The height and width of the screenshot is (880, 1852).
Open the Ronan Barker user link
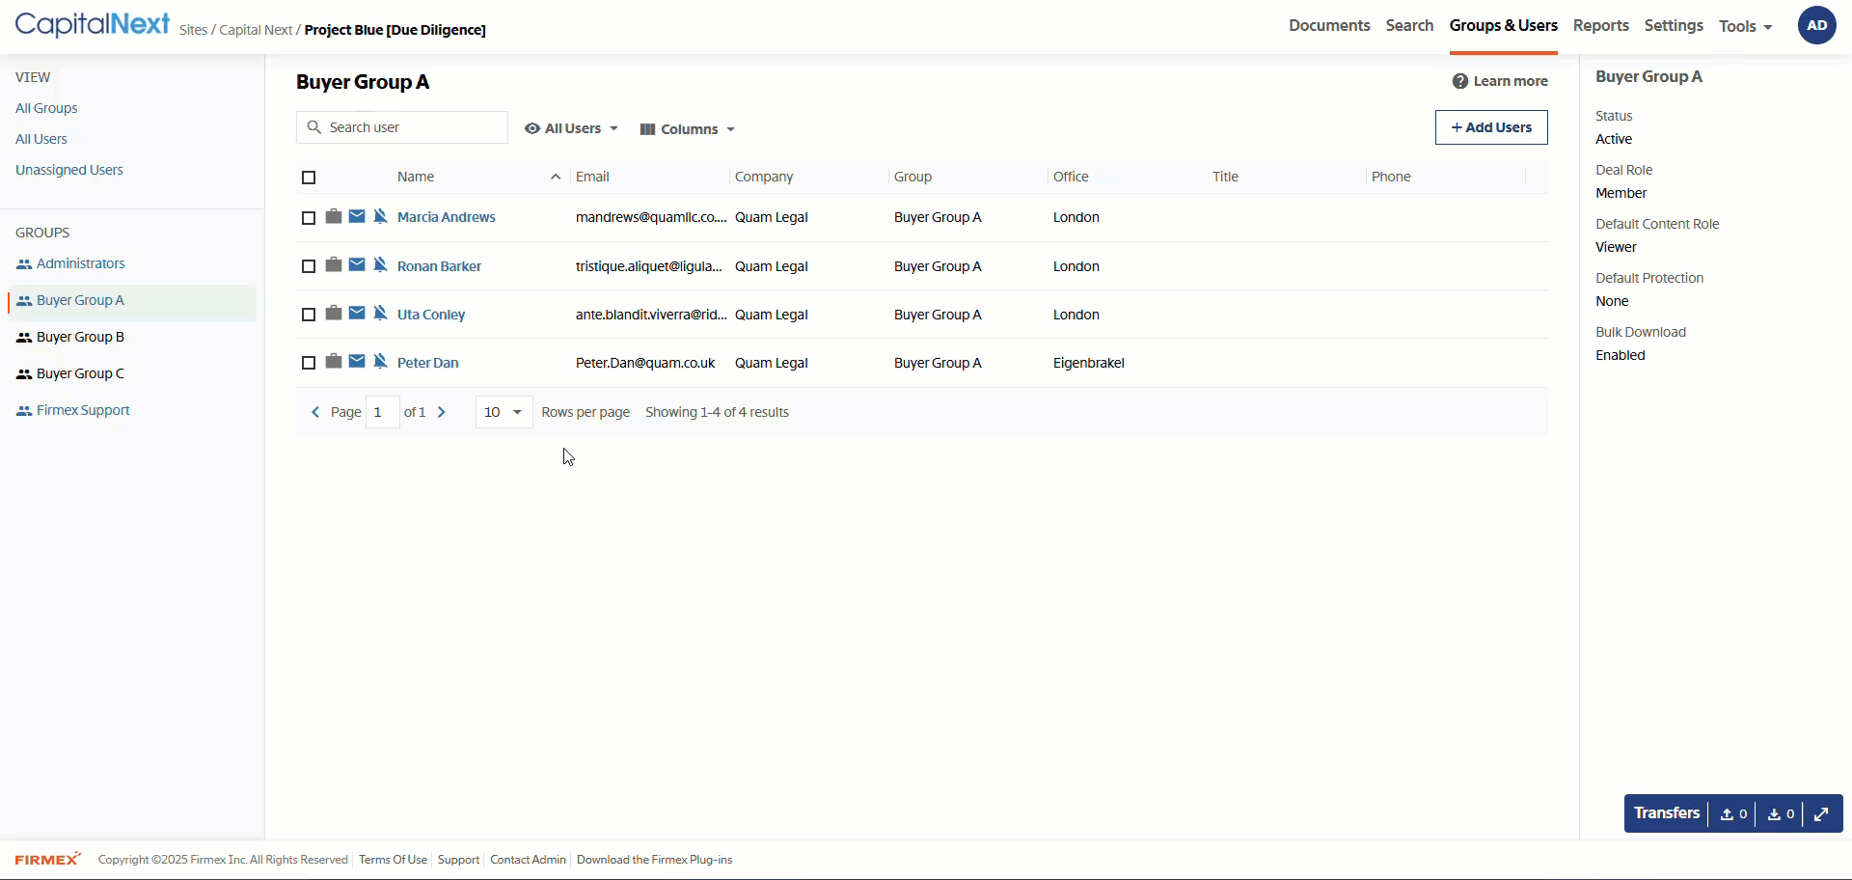[x=439, y=266]
